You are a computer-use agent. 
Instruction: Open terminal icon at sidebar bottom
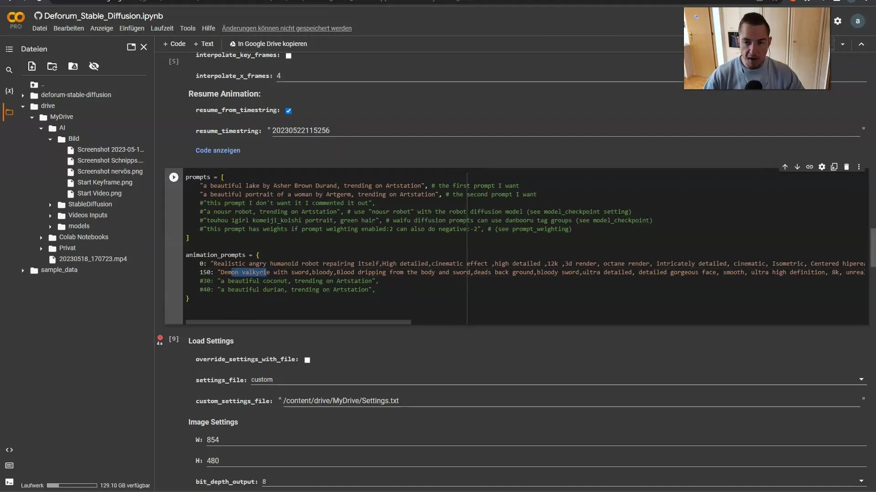coord(9,482)
